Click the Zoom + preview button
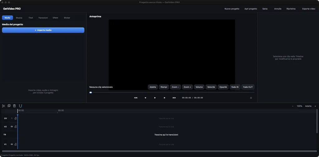Image resolution: width=319 pixels, height=157 pixels. (x=187, y=87)
